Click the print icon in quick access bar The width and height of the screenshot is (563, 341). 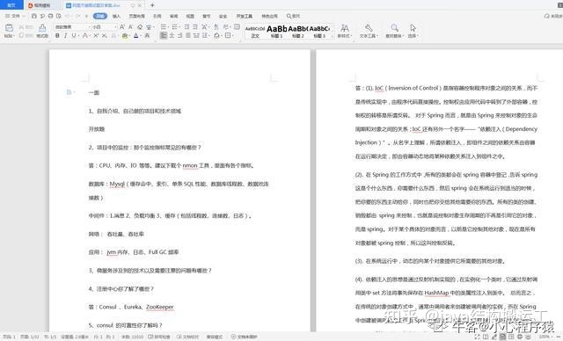tap(51, 16)
